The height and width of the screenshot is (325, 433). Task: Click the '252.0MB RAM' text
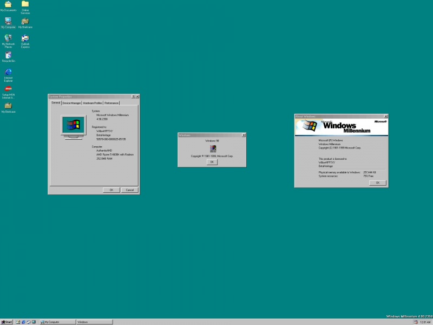pyautogui.click(x=104, y=159)
